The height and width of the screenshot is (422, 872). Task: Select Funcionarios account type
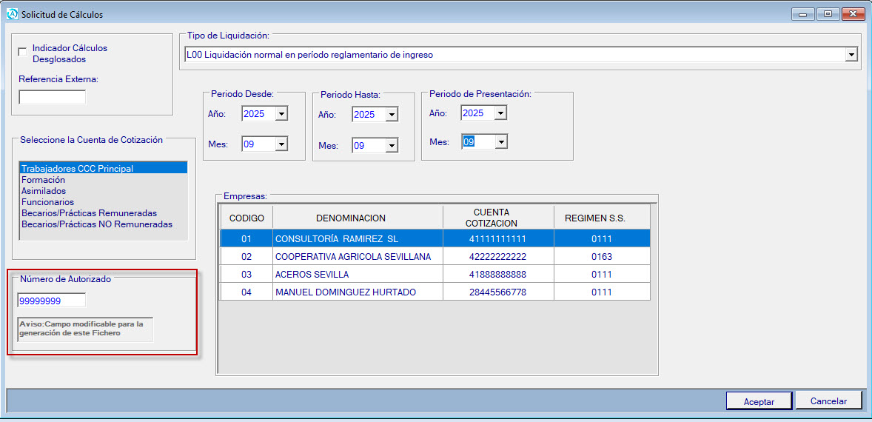tap(47, 202)
